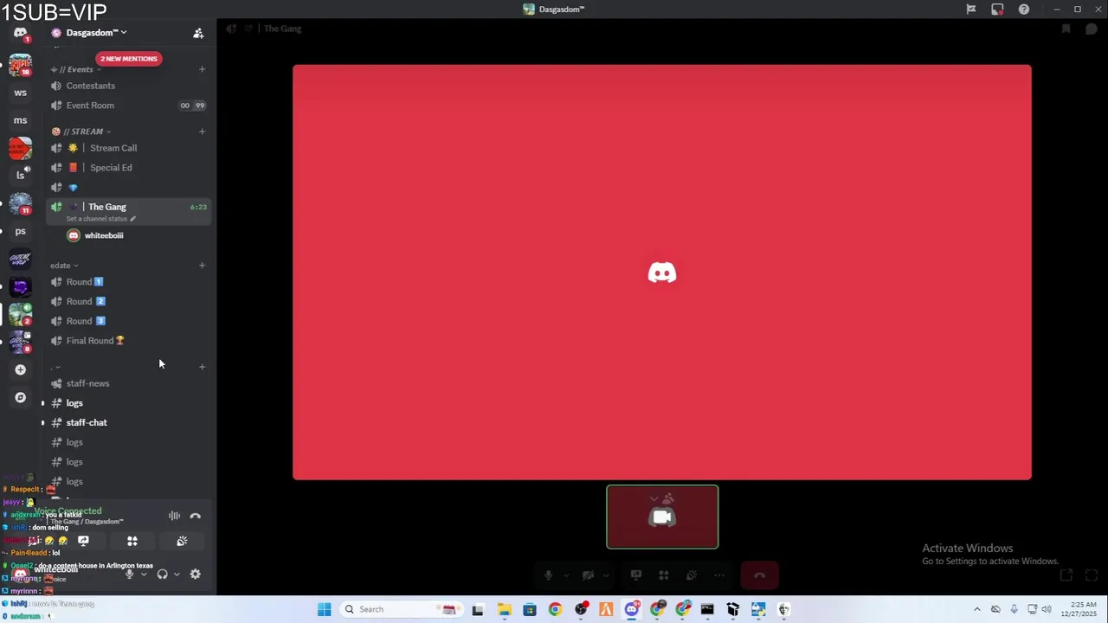Open Discord inbox icon in title bar
Image resolution: width=1108 pixels, height=623 pixels.
tap(997, 10)
